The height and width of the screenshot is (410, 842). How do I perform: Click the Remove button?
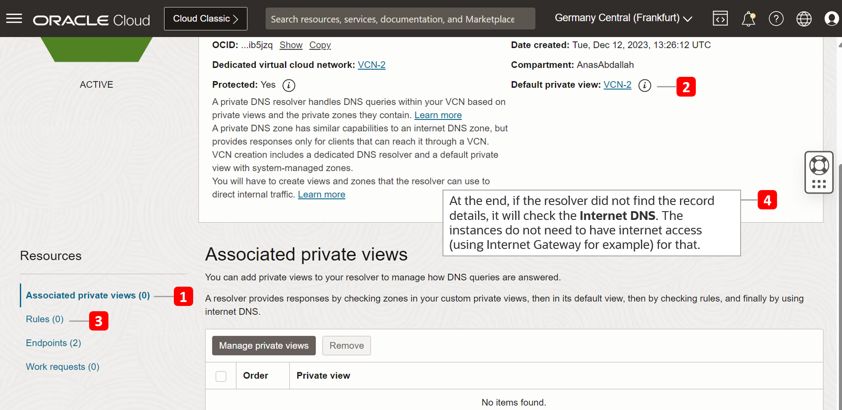tap(346, 345)
